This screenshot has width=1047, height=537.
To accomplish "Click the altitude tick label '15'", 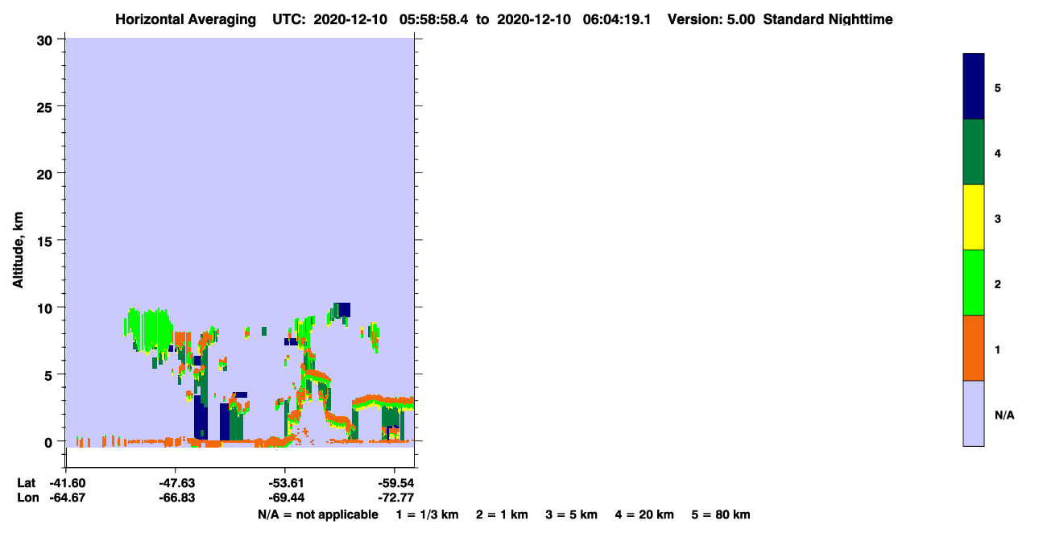I will point(47,241).
